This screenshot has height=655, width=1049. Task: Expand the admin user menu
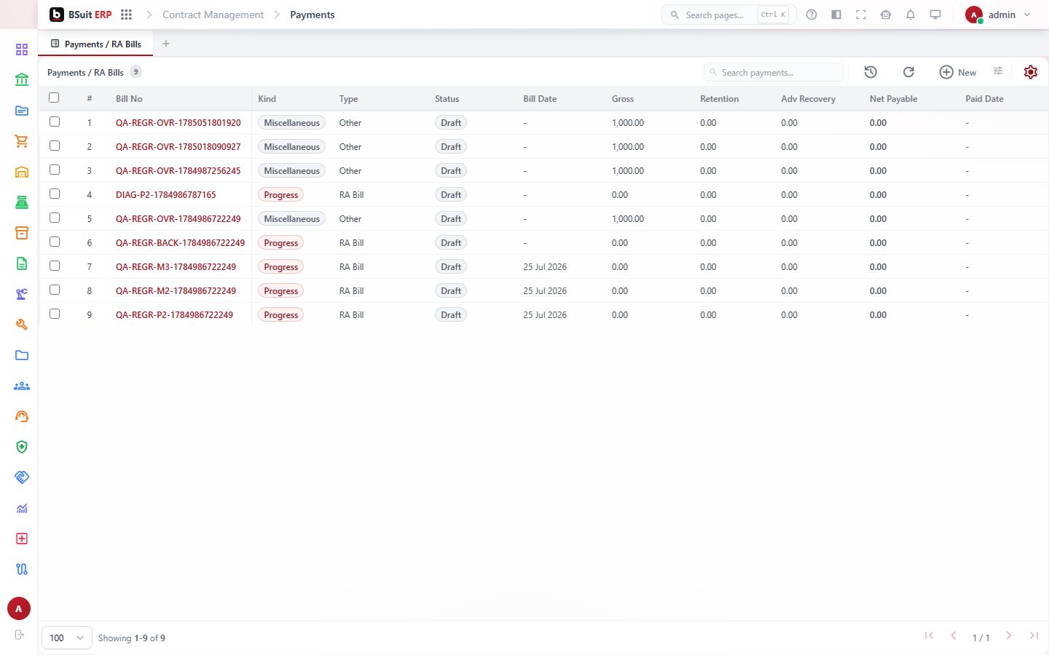click(x=998, y=15)
